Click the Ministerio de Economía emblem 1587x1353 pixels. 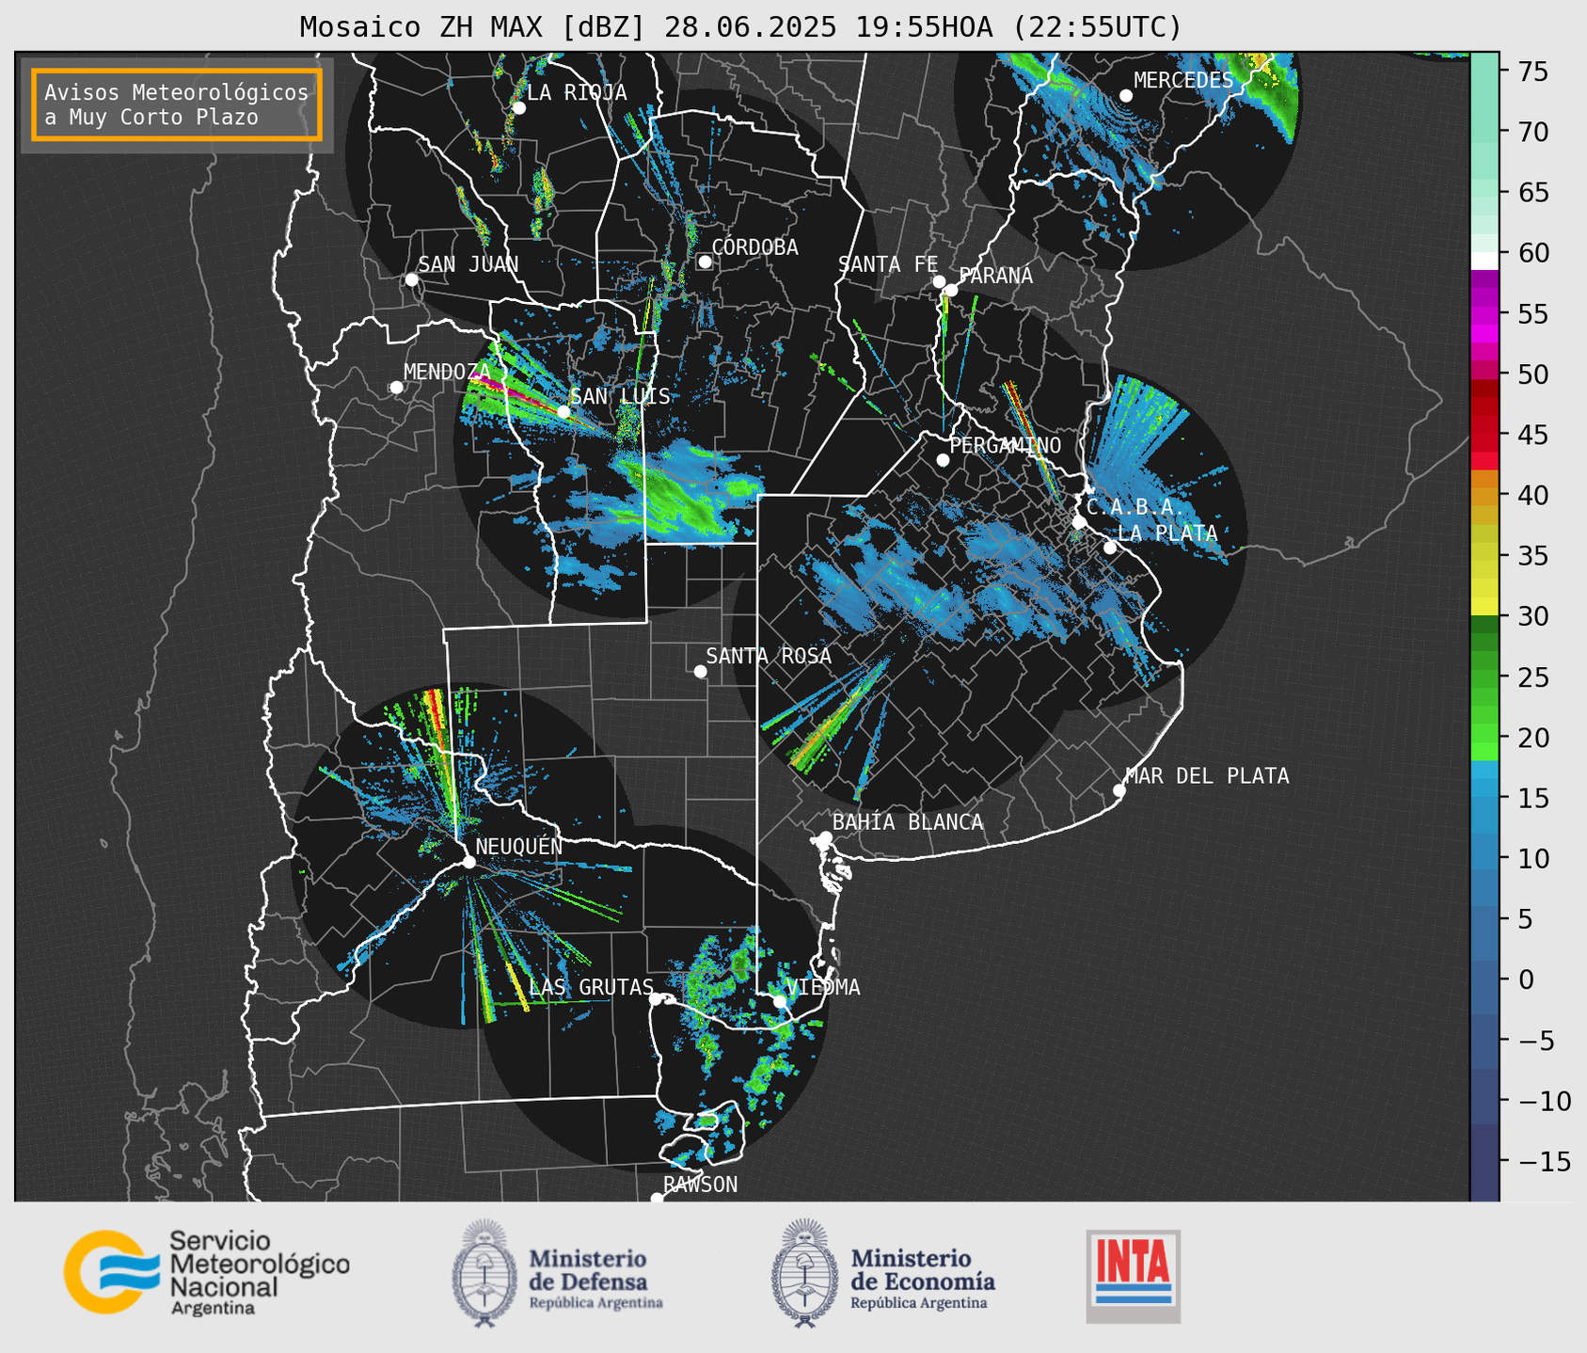(x=804, y=1273)
